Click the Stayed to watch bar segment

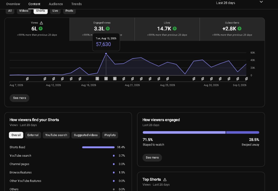[x=184, y=132]
